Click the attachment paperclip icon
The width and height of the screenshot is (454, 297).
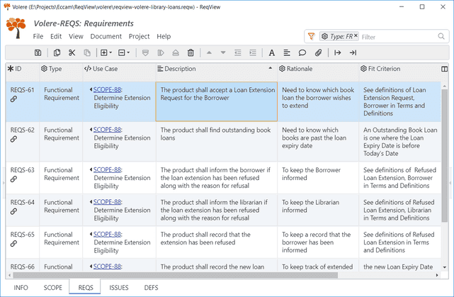coord(319,52)
